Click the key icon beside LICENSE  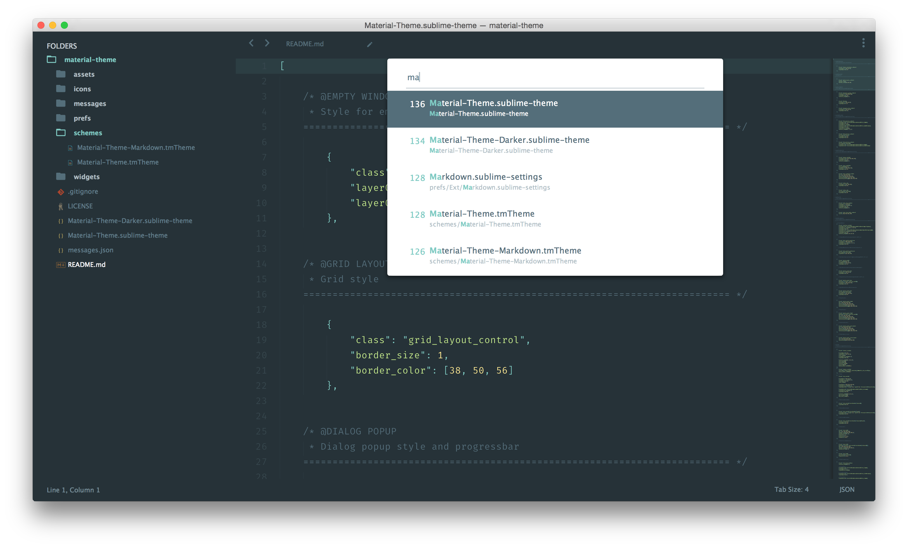pyautogui.click(x=61, y=206)
